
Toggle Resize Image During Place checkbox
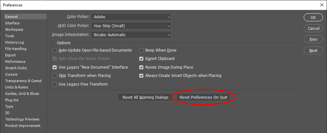(x=141, y=67)
